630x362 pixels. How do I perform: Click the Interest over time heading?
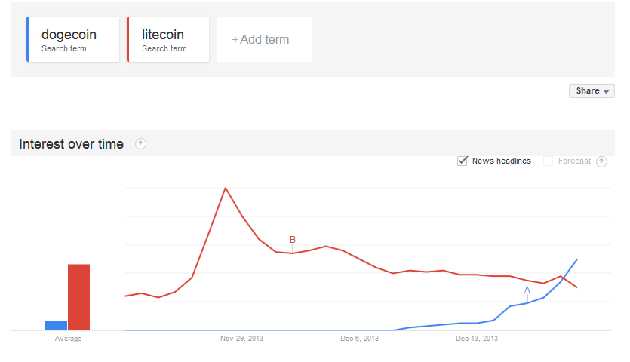pyautogui.click(x=71, y=144)
